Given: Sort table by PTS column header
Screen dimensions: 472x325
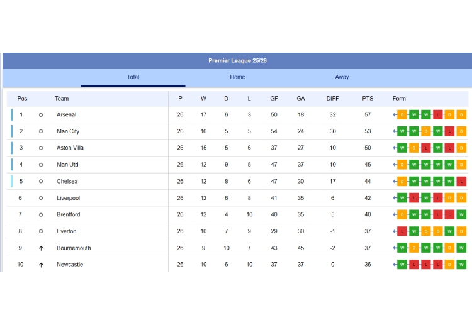Looking at the screenshot, I should 368,99.
